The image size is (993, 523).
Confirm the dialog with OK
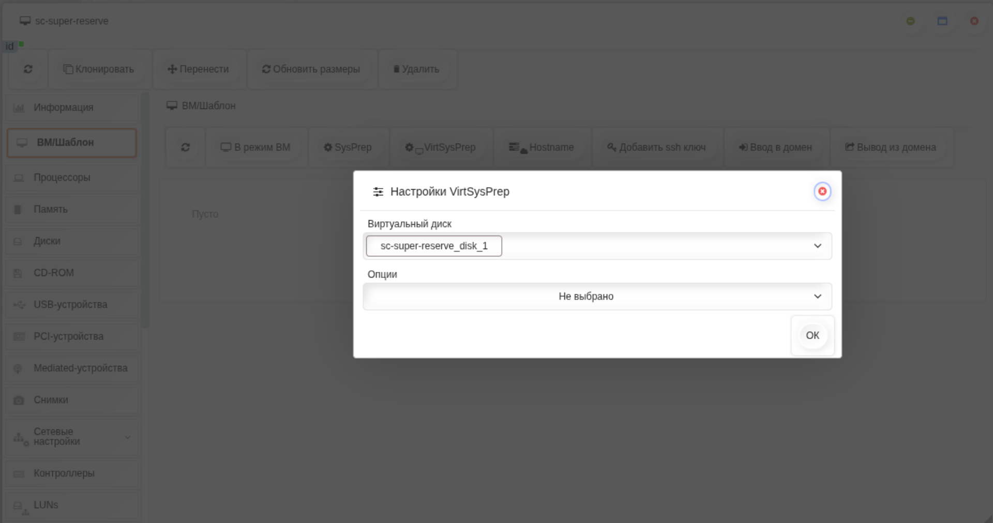point(812,335)
